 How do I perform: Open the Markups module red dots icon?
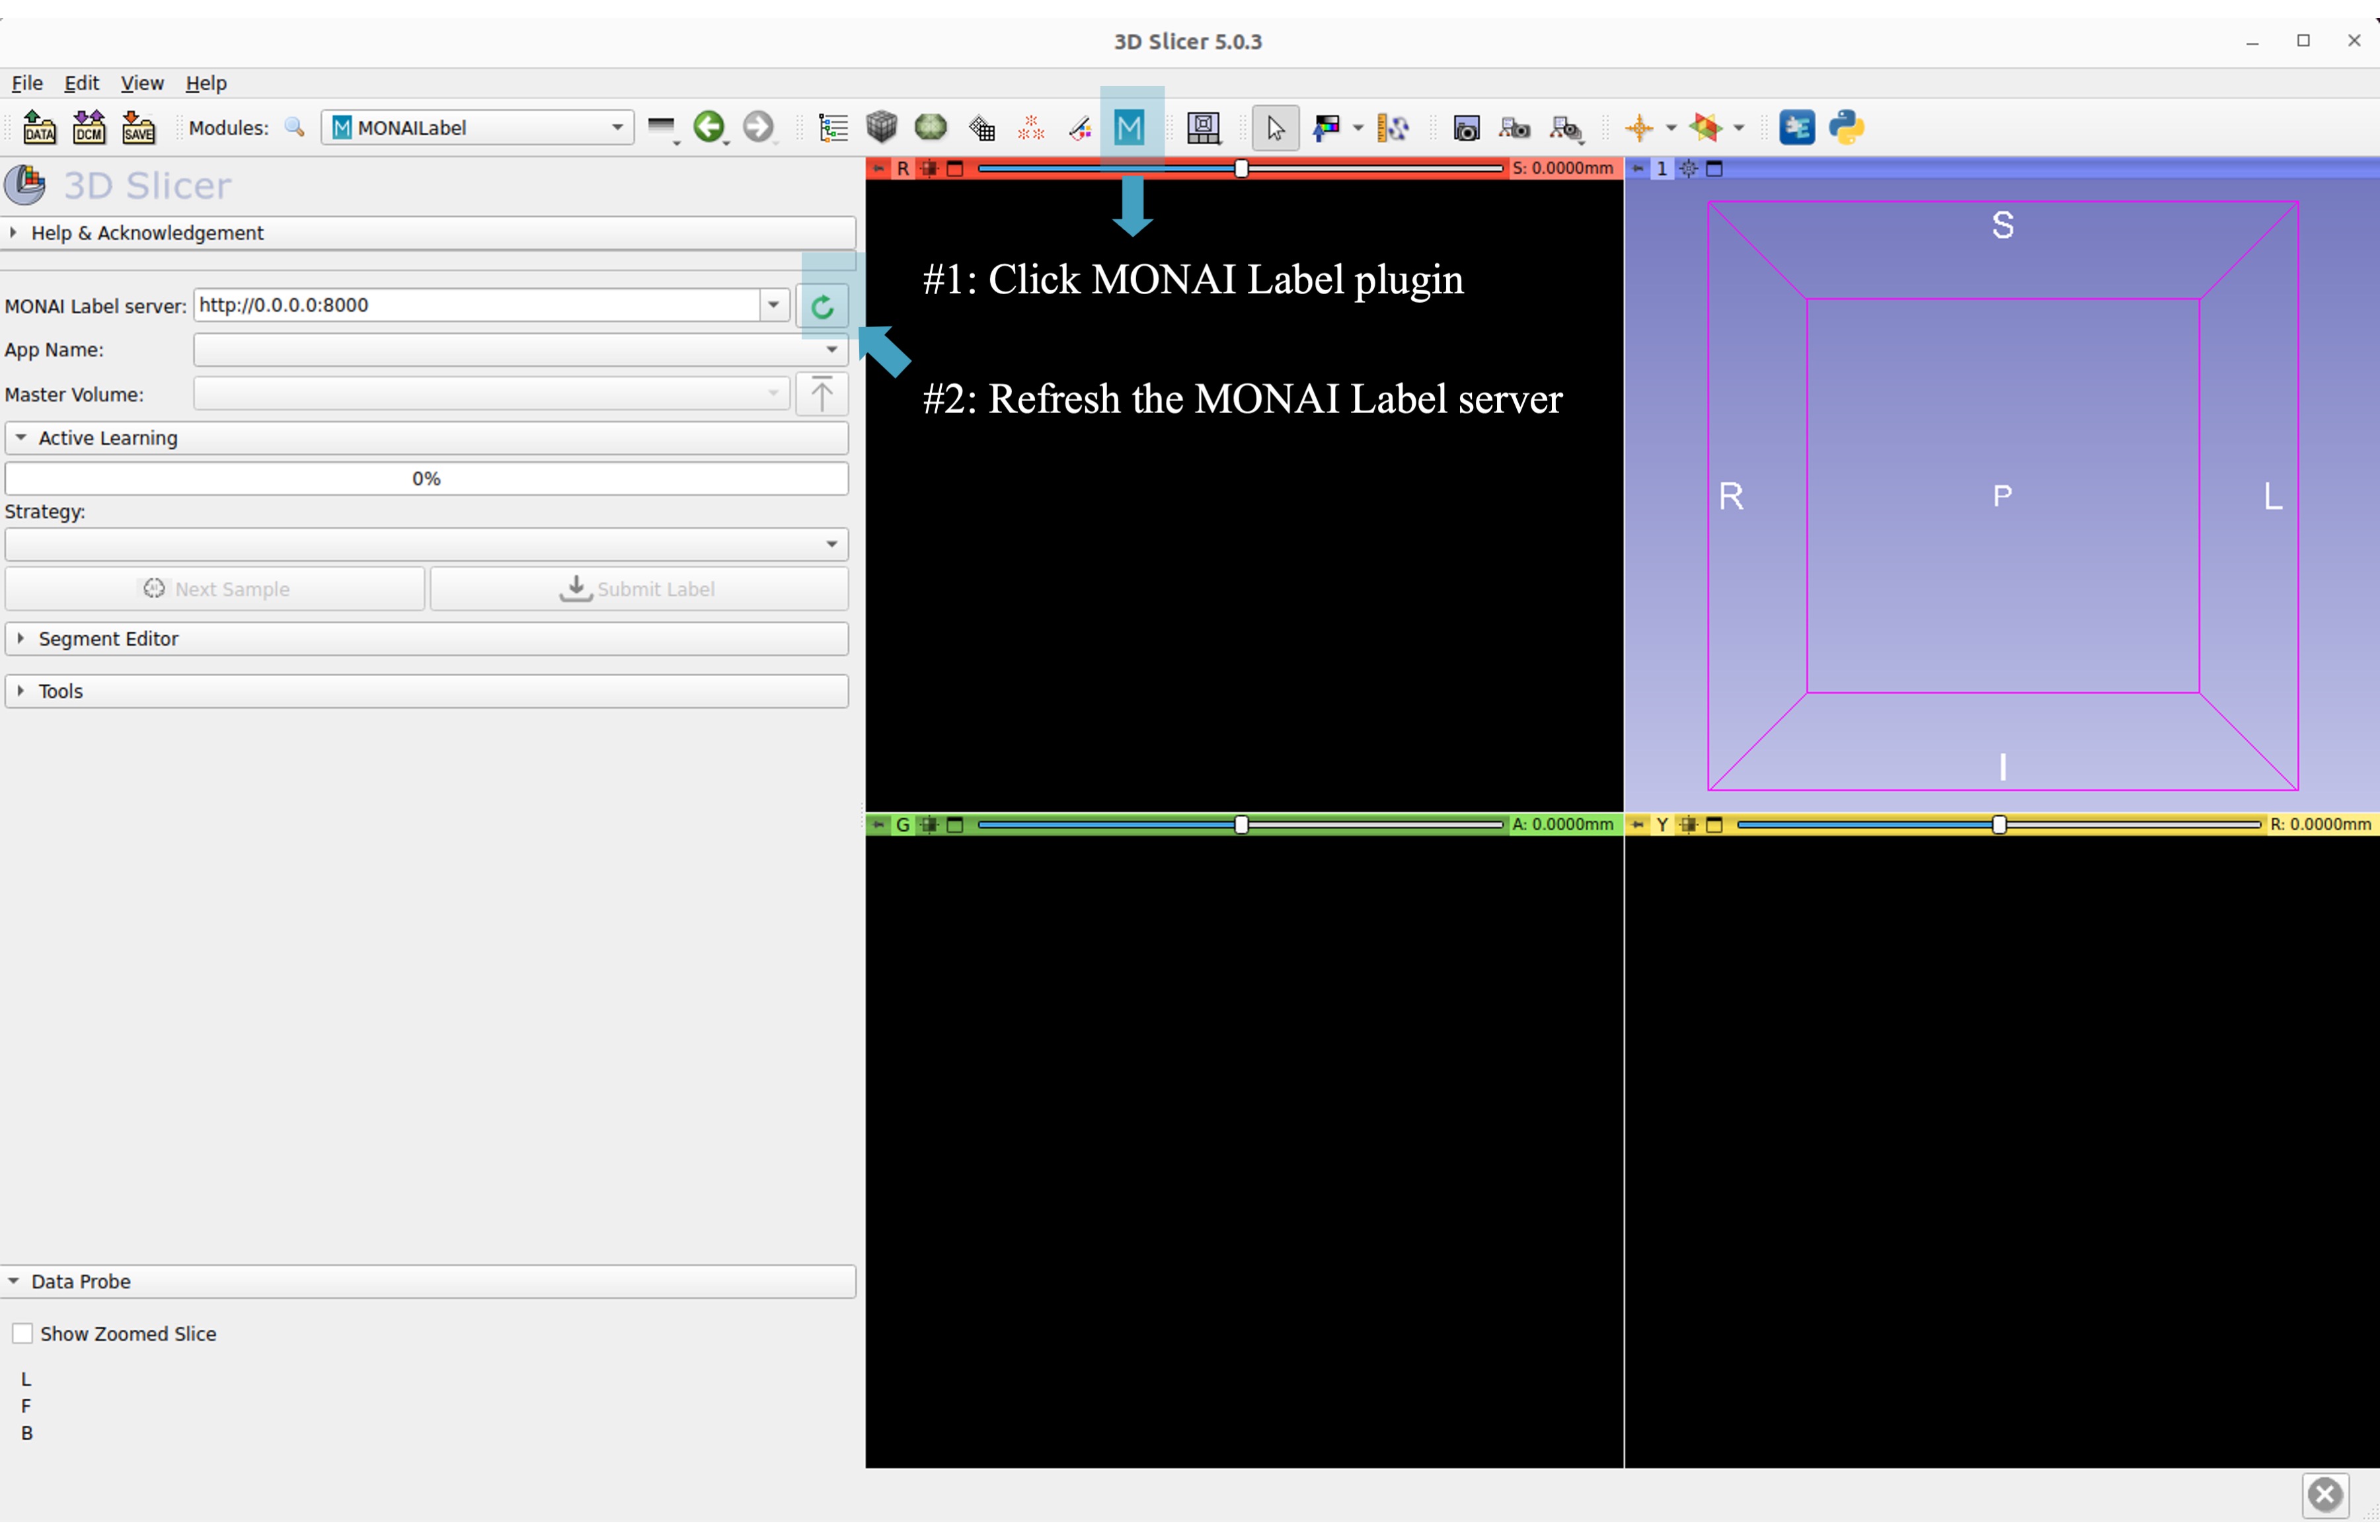tap(1031, 128)
